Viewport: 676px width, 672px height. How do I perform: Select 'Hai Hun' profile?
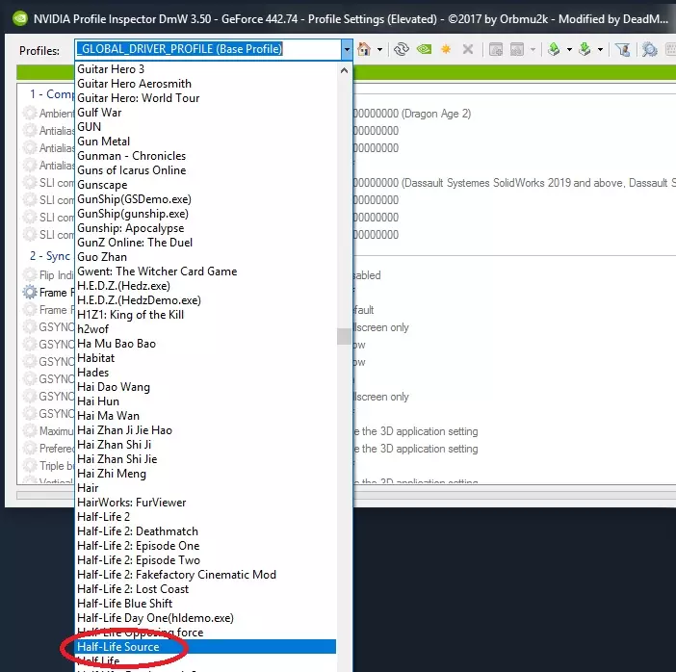click(x=206, y=401)
